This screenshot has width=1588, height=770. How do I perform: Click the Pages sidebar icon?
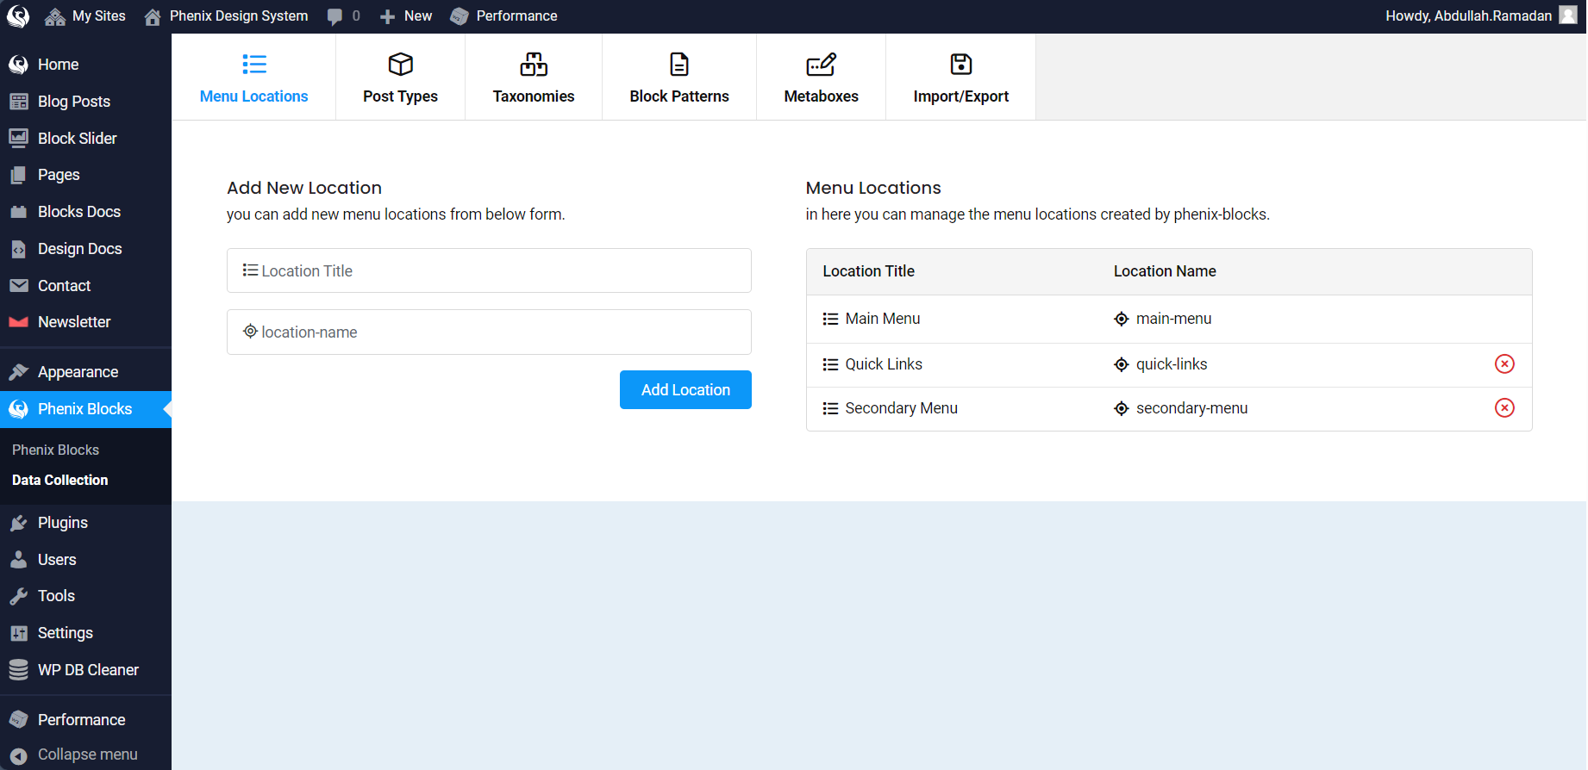coord(18,175)
